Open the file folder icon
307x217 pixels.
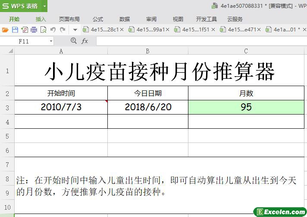(x=5, y=30)
